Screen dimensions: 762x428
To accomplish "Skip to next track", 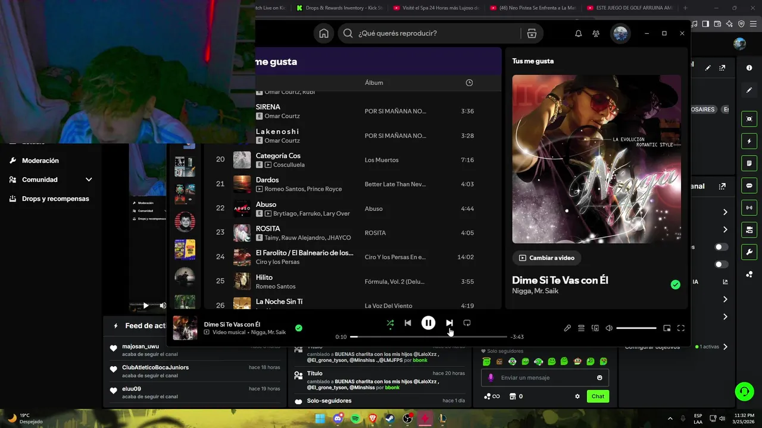I will coord(449,323).
